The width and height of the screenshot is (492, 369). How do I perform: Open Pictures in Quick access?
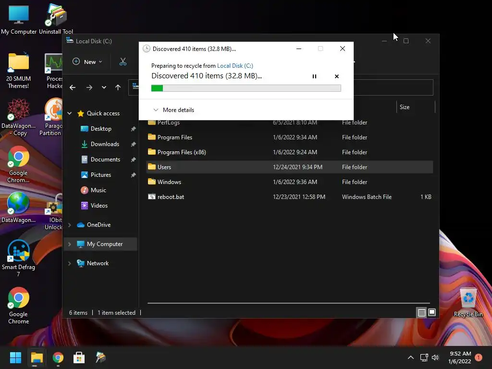[x=101, y=175]
